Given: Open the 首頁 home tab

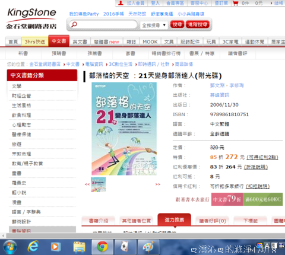Looking at the screenshot, I should point(13,42).
